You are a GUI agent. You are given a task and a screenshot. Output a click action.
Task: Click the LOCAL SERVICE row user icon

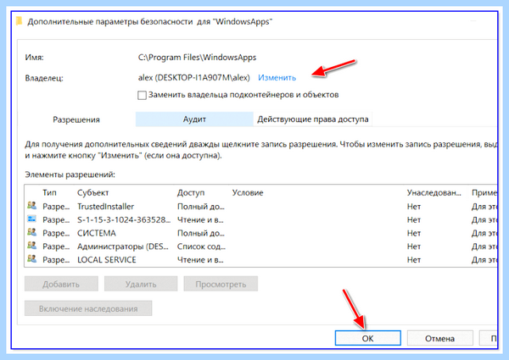(32, 258)
